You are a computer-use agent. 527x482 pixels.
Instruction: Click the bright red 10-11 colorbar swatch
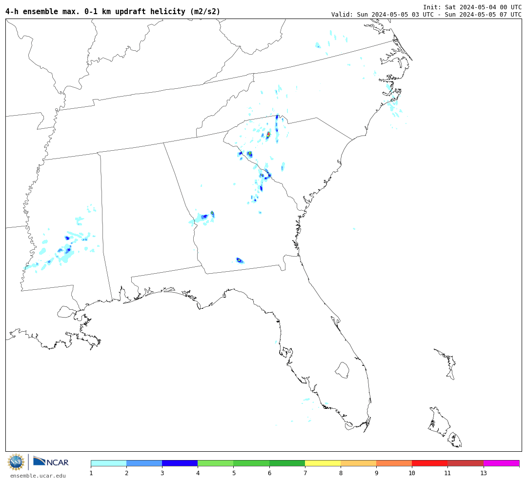pos(429,463)
